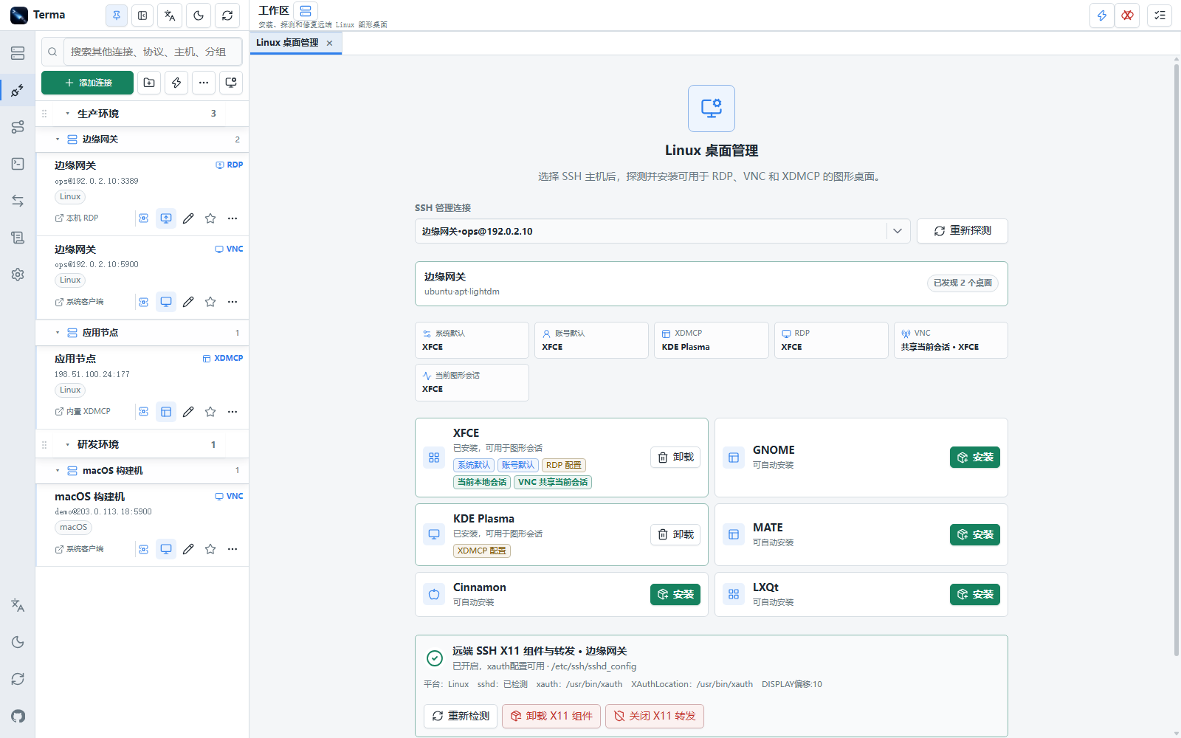The height and width of the screenshot is (738, 1181).
Task: Install the Cinnamon desktop
Action: point(675,594)
